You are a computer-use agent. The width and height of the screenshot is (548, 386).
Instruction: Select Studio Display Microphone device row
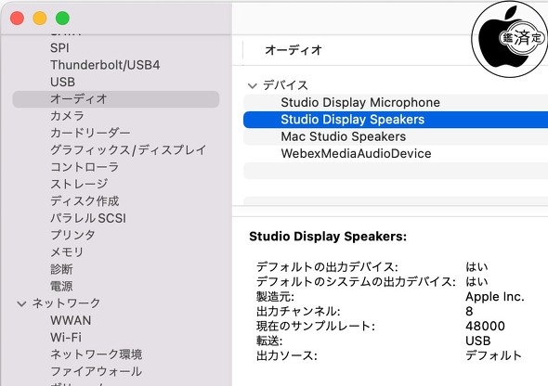pyautogui.click(x=396, y=103)
